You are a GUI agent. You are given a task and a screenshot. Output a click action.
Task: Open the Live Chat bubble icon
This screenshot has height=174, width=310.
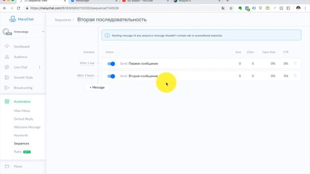[7, 67]
